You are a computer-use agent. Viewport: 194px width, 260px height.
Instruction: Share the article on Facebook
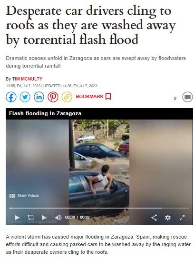(x=11, y=97)
